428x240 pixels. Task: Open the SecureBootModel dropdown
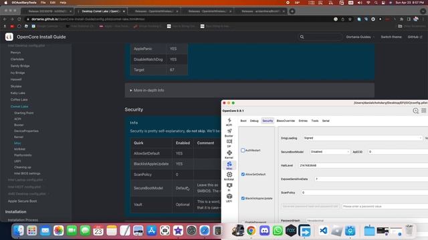coord(330,151)
